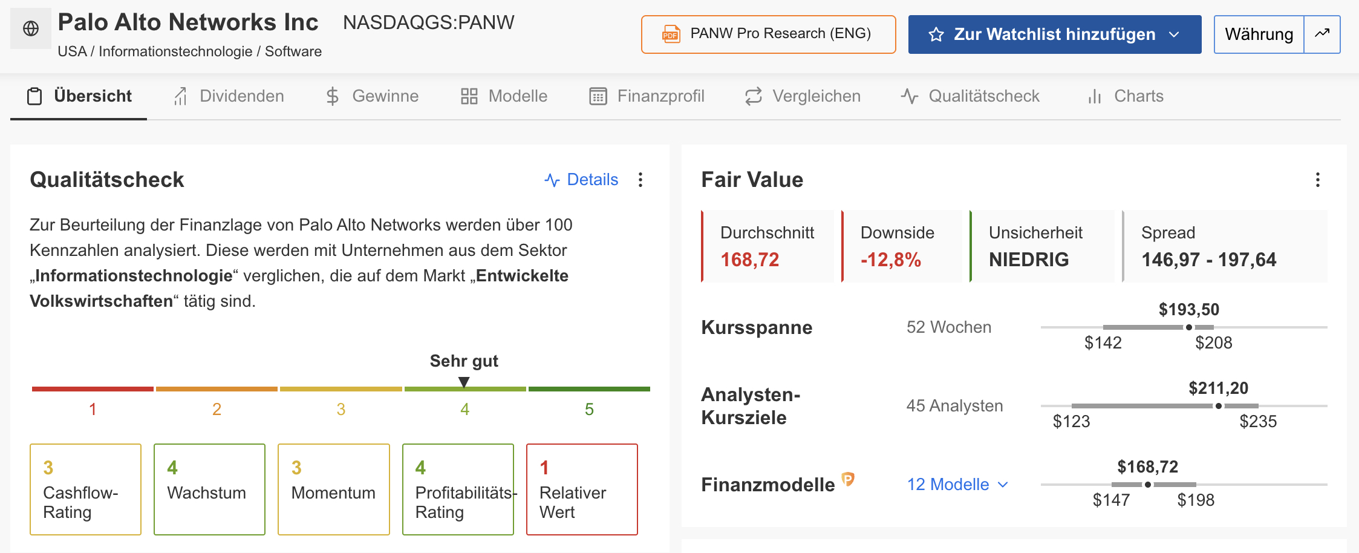
Task: Select the Cashflow-Rating score card
Action: [x=85, y=489]
